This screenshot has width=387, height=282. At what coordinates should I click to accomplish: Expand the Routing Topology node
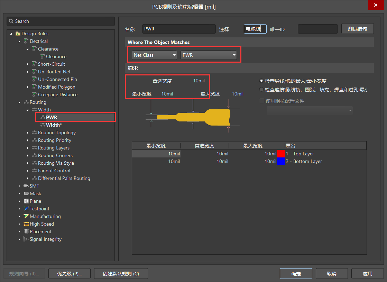point(27,133)
